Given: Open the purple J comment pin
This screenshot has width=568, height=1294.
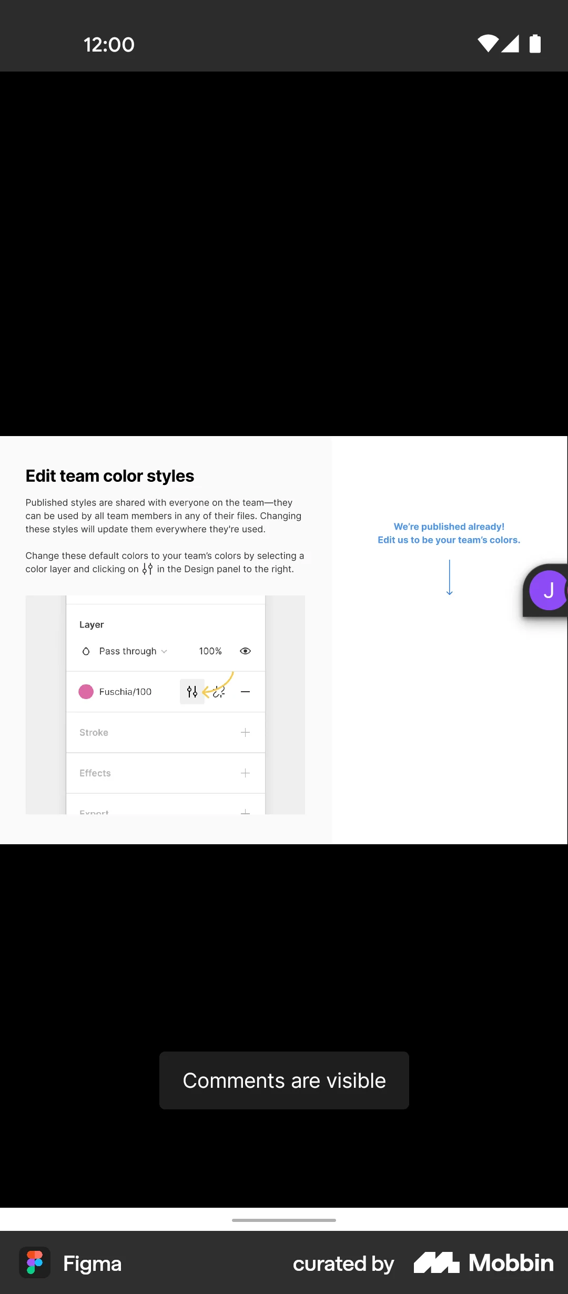Looking at the screenshot, I should (548, 590).
